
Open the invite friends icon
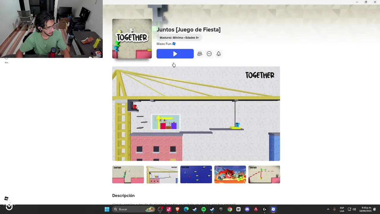(199, 54)
